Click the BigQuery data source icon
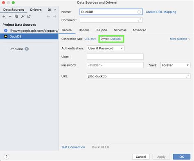194x161 pixels. pyautogui.click(x=6, y=31)
